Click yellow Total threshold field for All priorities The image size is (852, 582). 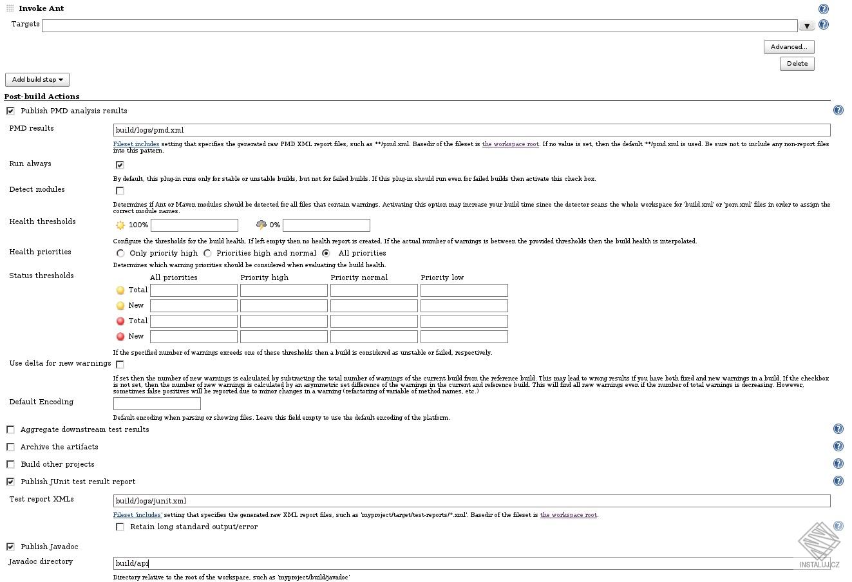[194, 290]
